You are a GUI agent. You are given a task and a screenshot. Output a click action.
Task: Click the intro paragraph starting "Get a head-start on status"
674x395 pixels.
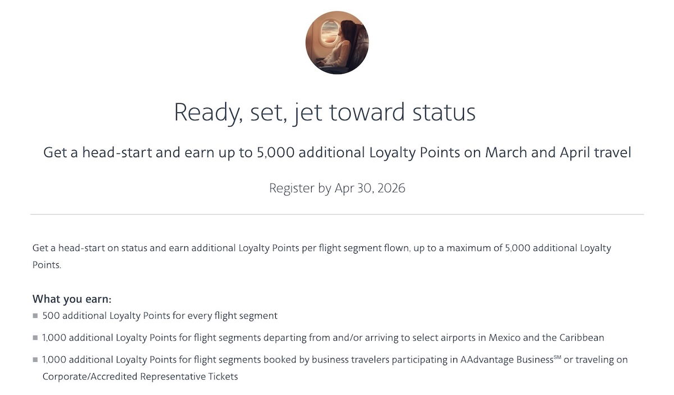[x=321, y=248]
